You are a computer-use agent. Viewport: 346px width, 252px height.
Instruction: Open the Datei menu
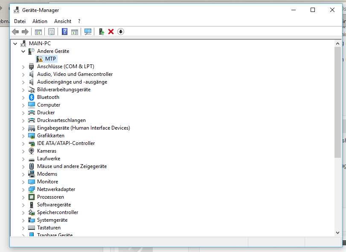coord(20,21)
